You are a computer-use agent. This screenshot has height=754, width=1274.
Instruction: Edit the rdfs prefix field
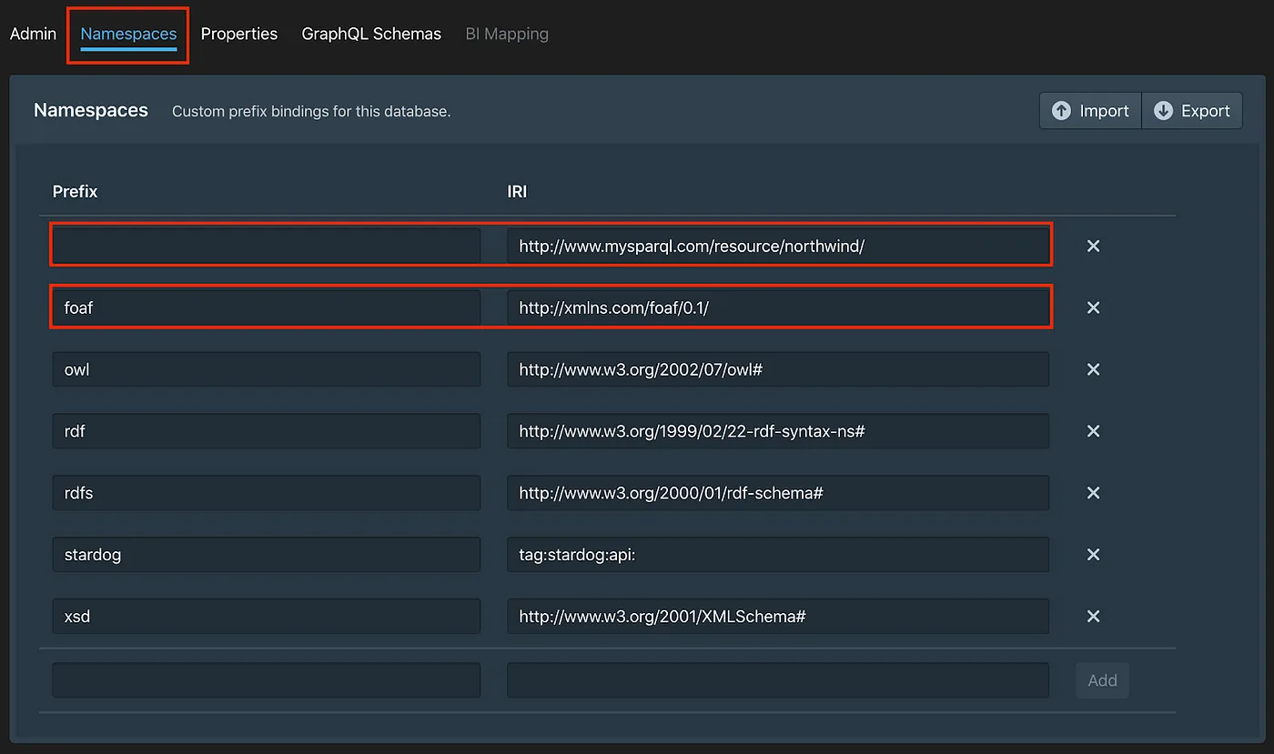click(x=267, y=493)
